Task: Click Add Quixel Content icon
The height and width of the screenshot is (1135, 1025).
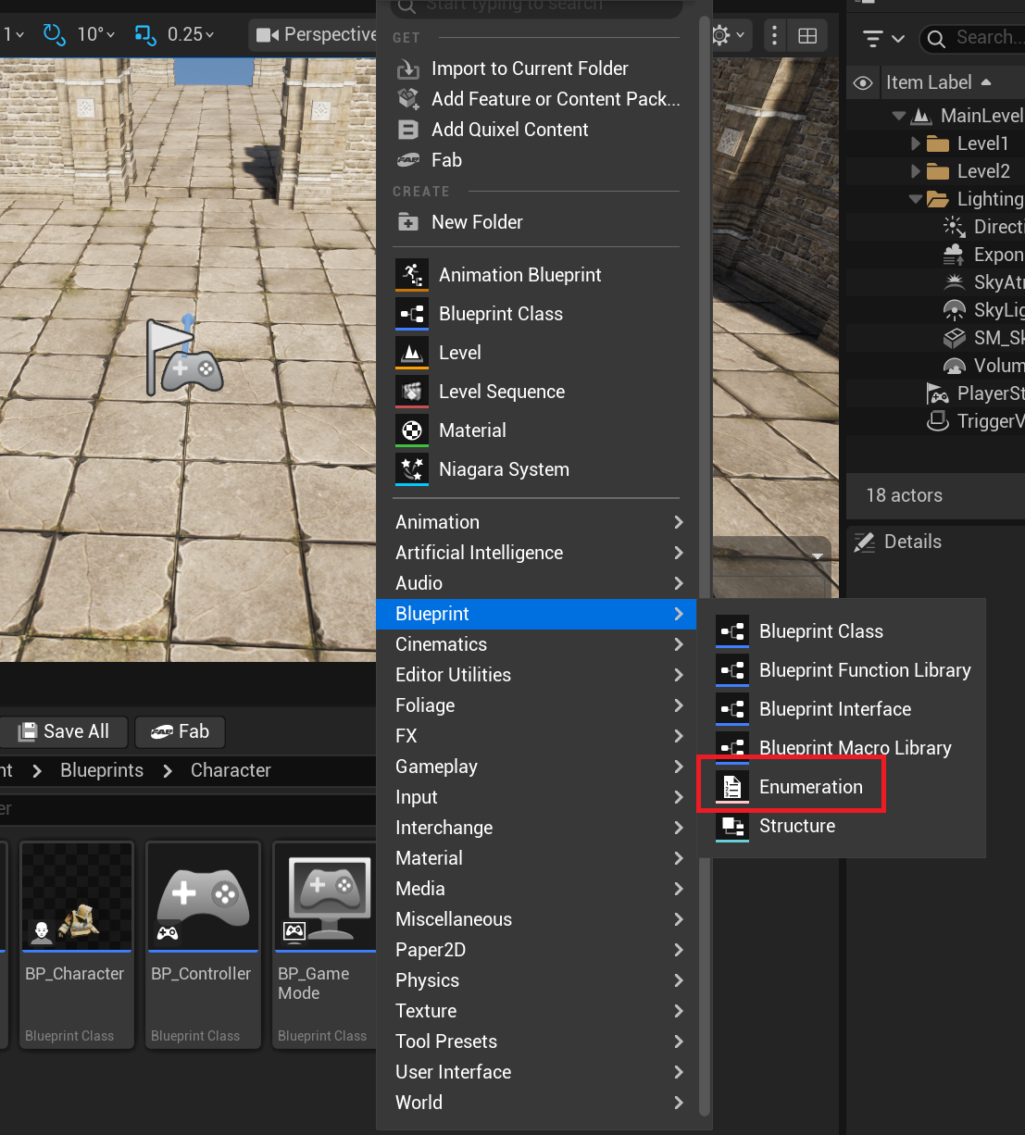Action: tap(408, 130)
